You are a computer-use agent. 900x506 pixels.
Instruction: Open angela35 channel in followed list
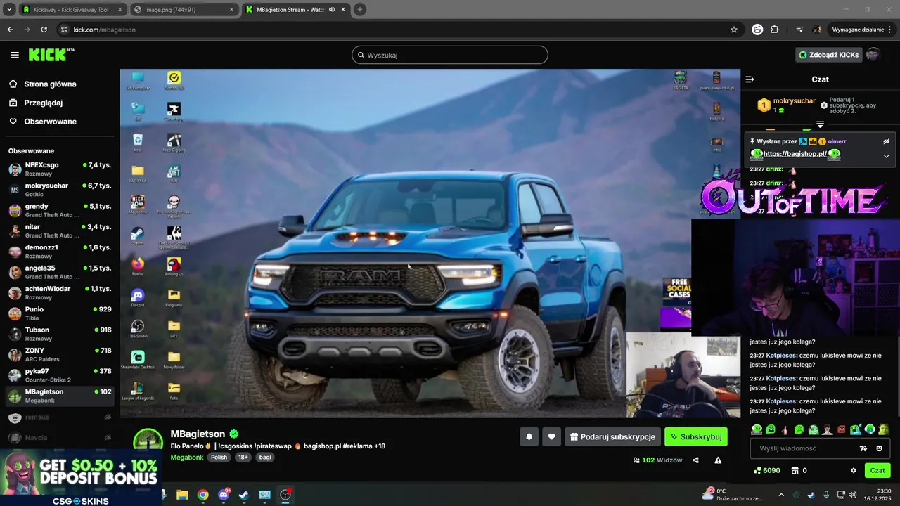(x=60, y=272)
